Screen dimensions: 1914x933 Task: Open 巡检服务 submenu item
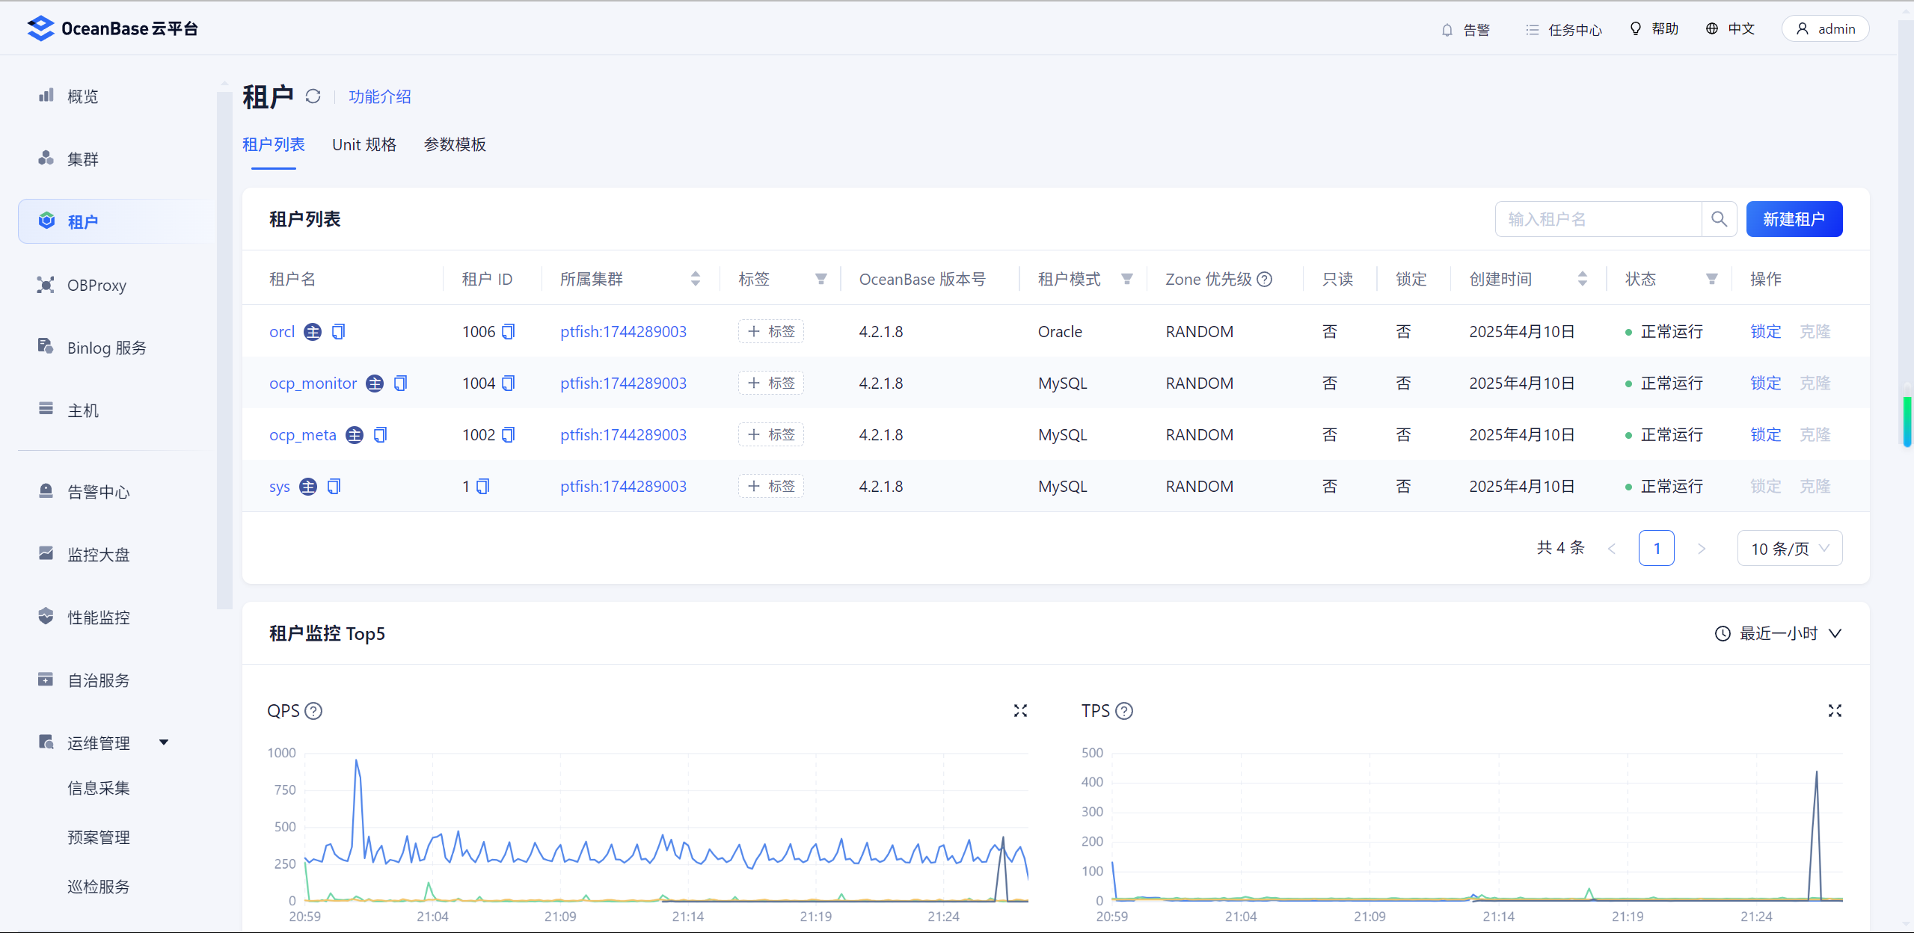pyautogui.click(x=99, y=887)
